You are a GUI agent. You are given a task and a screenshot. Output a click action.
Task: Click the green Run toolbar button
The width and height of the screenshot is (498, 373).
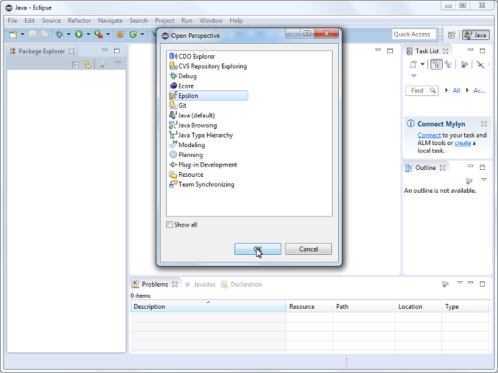79,34
